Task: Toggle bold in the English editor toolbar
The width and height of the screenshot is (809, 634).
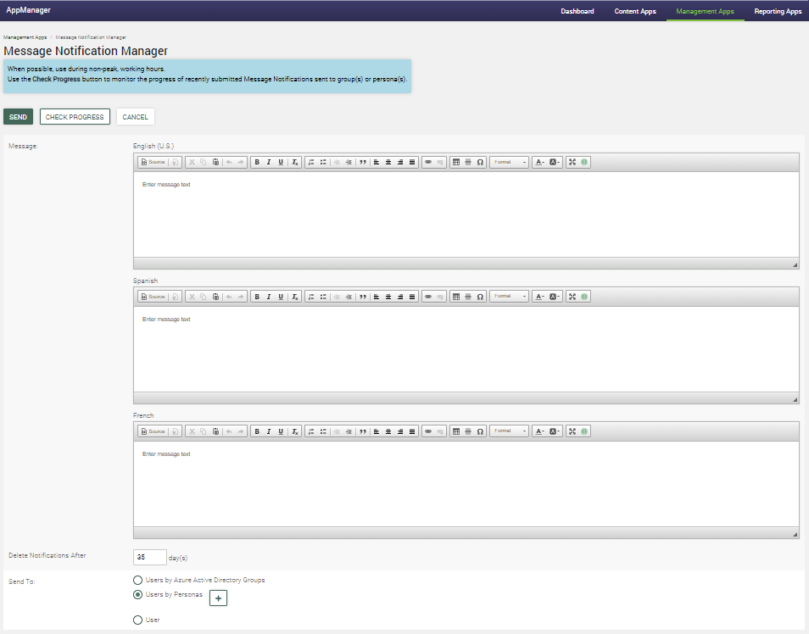Action: [257, 162]
